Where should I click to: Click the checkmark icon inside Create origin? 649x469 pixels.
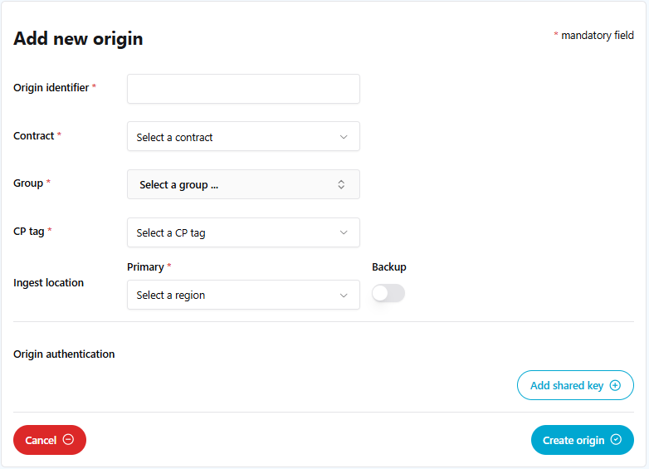point(616,440)
